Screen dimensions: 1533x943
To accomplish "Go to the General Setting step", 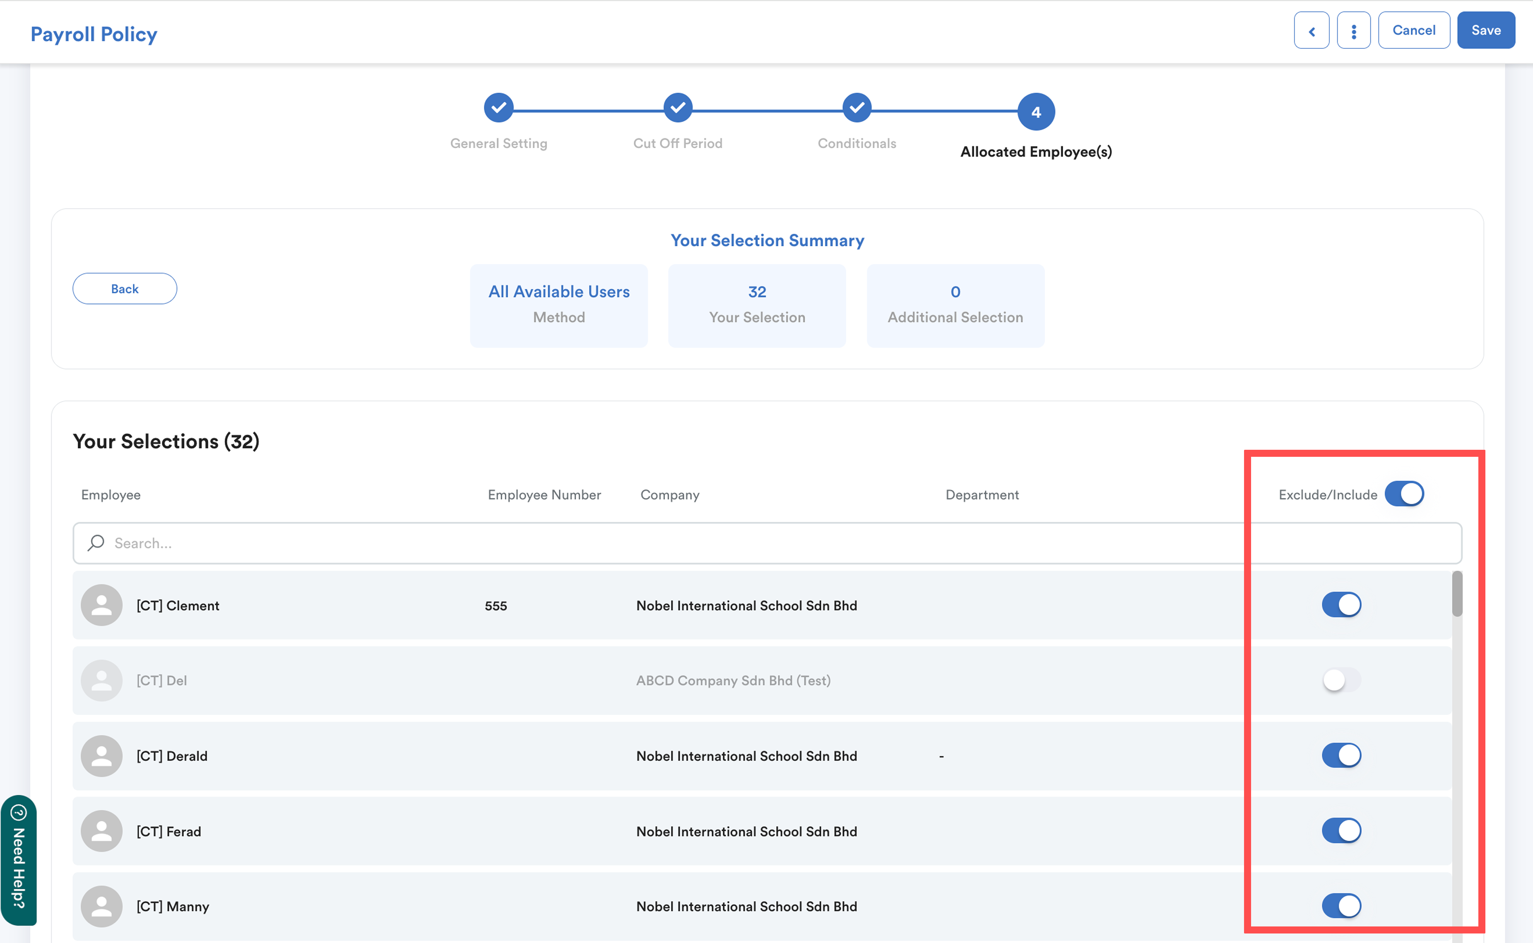I will tap(498, 108).
